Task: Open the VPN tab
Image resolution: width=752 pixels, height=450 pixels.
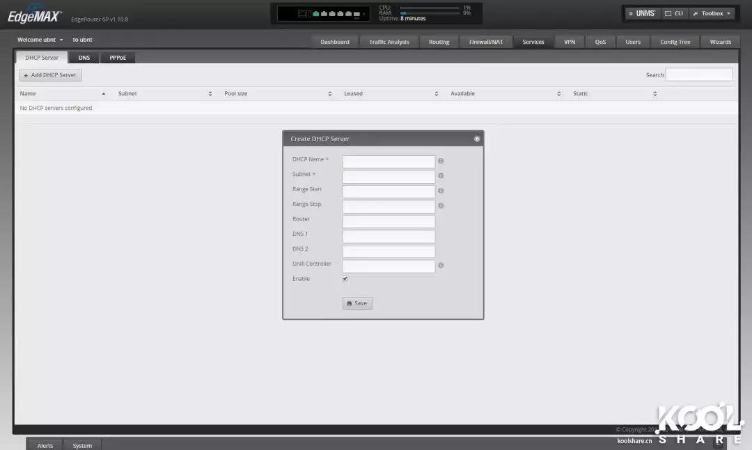Action: pos(570,42)
